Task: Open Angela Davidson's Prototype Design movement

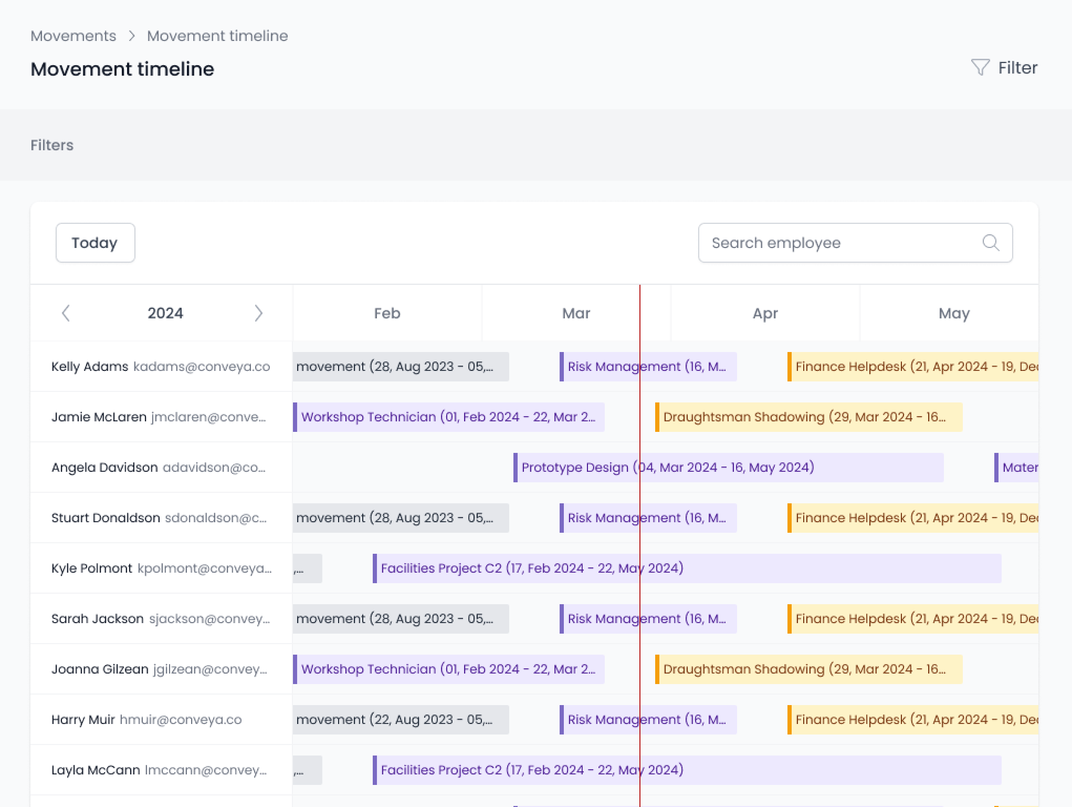Action: pos(728,468)
